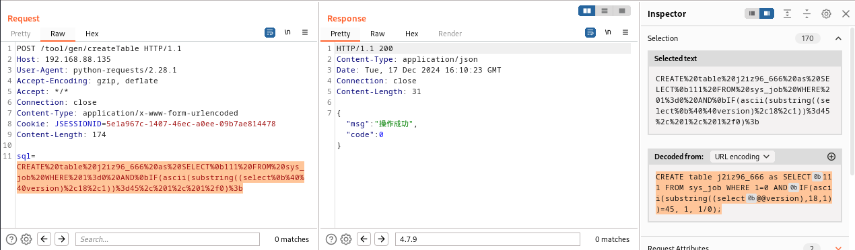Click the Cookie JSESSIONID header line
This screenshot has width=855, height=250.
click(x=146, y=124)
